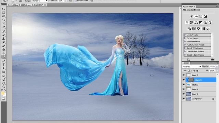219x123 pixels.
Task: Hide the Background layer visibility eye
Action: click(184, 99)
